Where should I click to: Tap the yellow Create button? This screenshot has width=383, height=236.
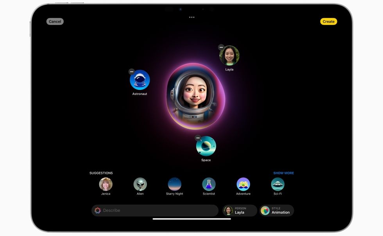(329, 21)
